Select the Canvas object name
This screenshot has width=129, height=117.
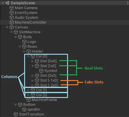click(x=21, y=27)
